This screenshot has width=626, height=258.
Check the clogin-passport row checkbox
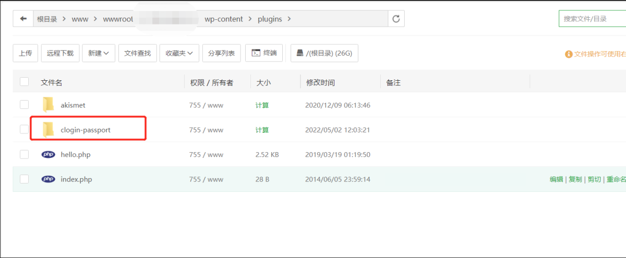(24, 130)
